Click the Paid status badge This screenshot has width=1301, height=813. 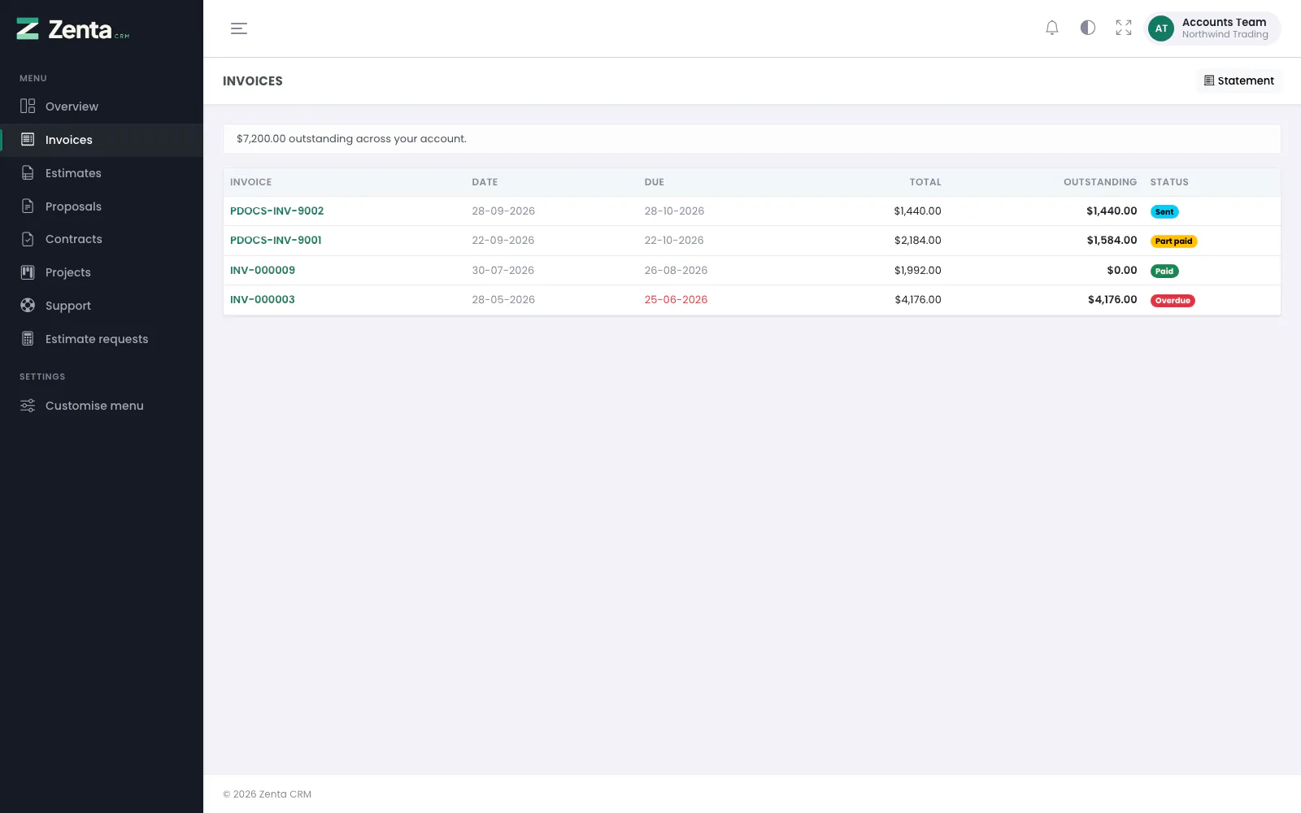1164,271
